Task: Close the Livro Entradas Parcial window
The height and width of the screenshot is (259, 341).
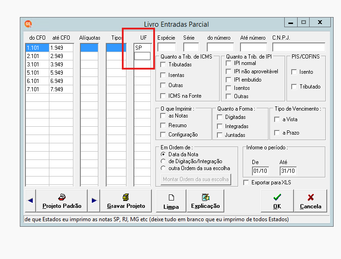Action: click(320, 23)
